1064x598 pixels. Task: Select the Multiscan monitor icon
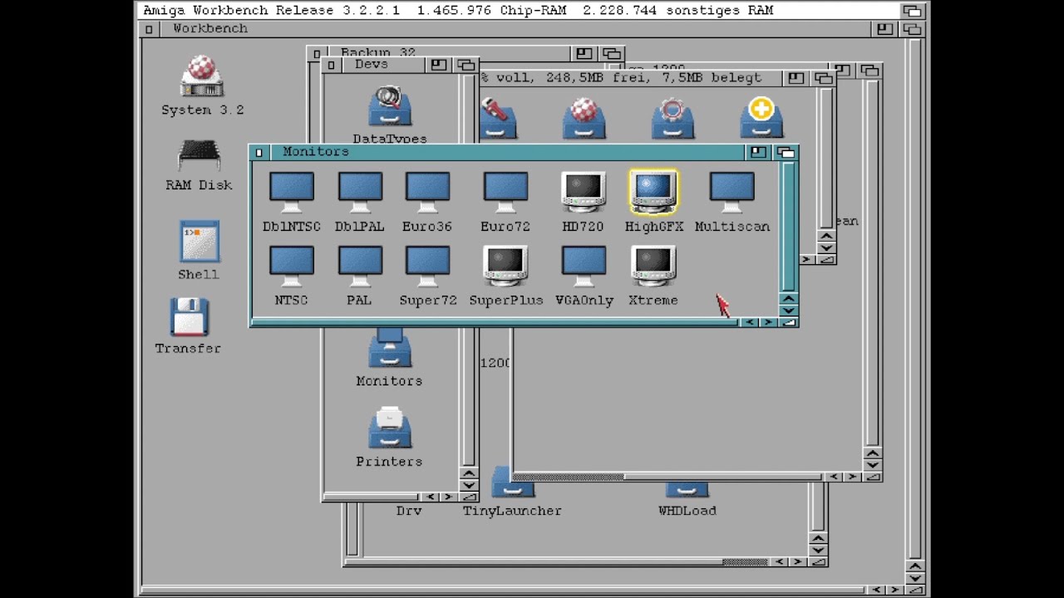click(732, 193)
